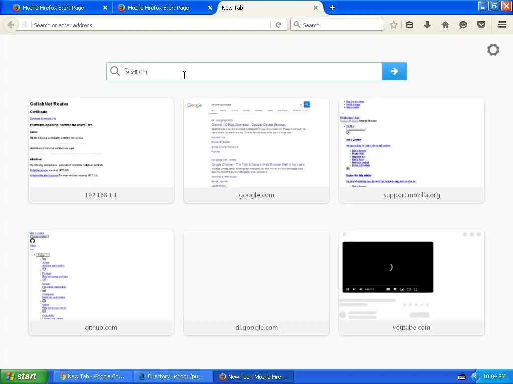
Task: Open the 192.168.1.1 tile thumbnail
Action: point(101,142)
